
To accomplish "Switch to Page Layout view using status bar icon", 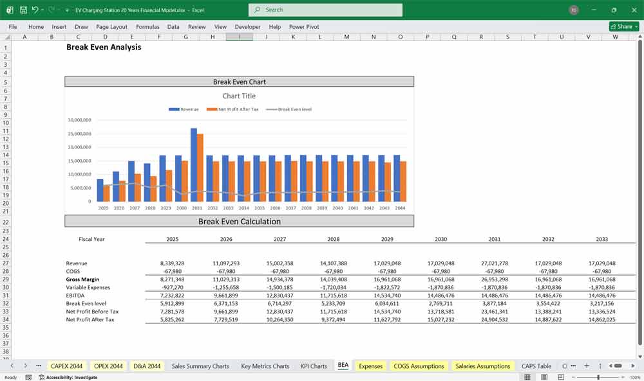I will [x=544, y=377].
